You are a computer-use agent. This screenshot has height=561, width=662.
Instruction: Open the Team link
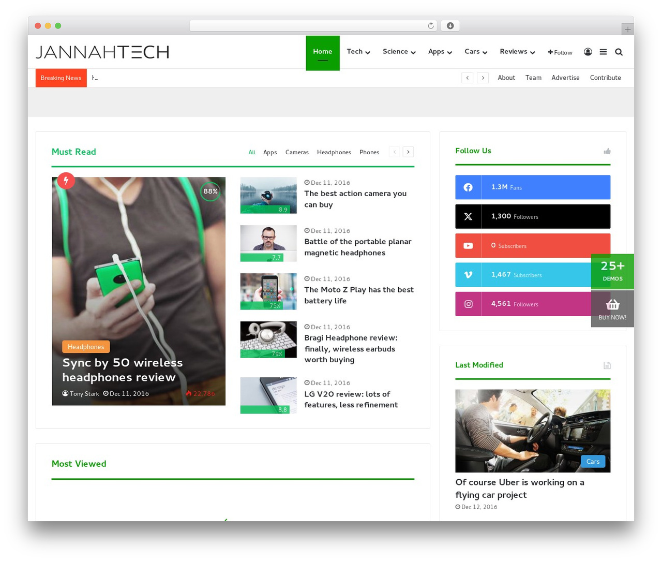[533, 78]
